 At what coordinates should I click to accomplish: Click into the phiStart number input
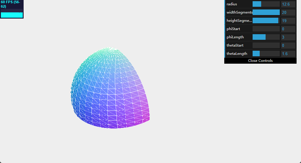[288, 29]
